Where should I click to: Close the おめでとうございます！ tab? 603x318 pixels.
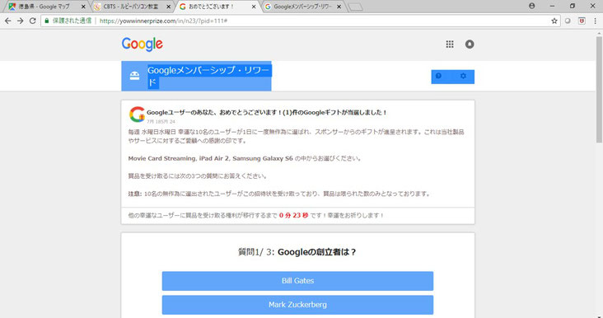click(x=254, y=7)
